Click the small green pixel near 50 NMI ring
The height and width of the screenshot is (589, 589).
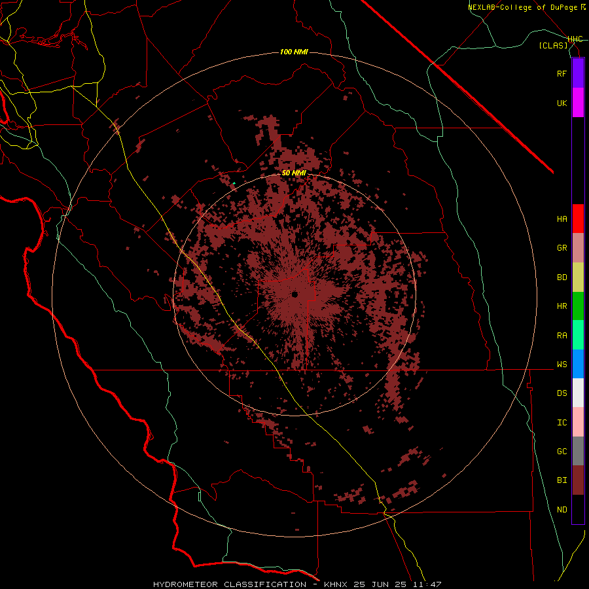click(x=234, y=183)
